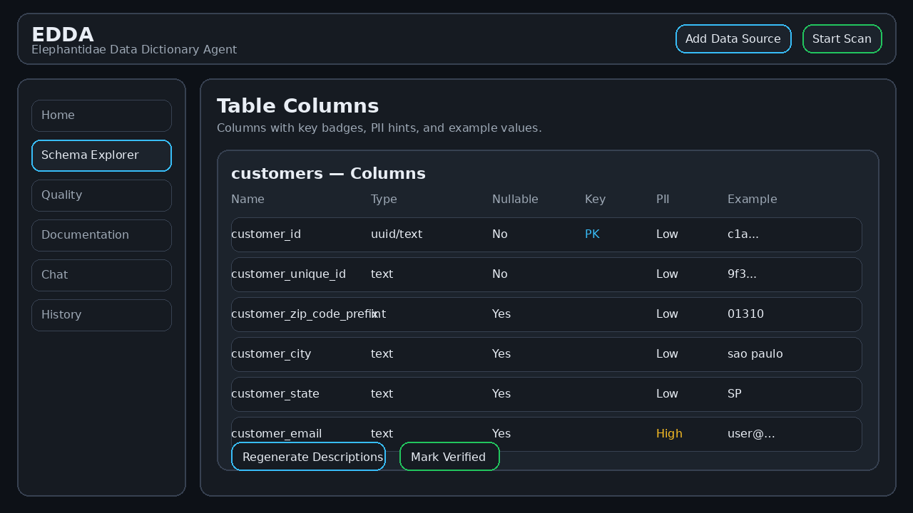913x513 pixels.
Task: Click the PK key badge on customer_id
Action: [592, 234]
